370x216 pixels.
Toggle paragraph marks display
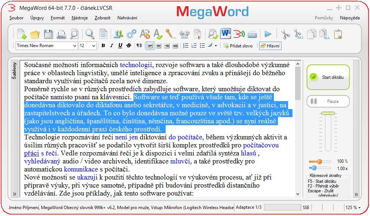[139, 46]
